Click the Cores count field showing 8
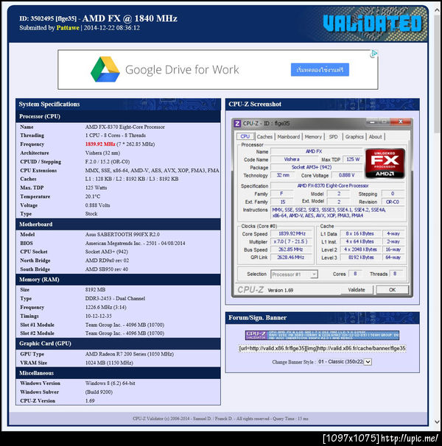Image resolution: width=442 pixels, height=446 pixels. pos(355,274)
